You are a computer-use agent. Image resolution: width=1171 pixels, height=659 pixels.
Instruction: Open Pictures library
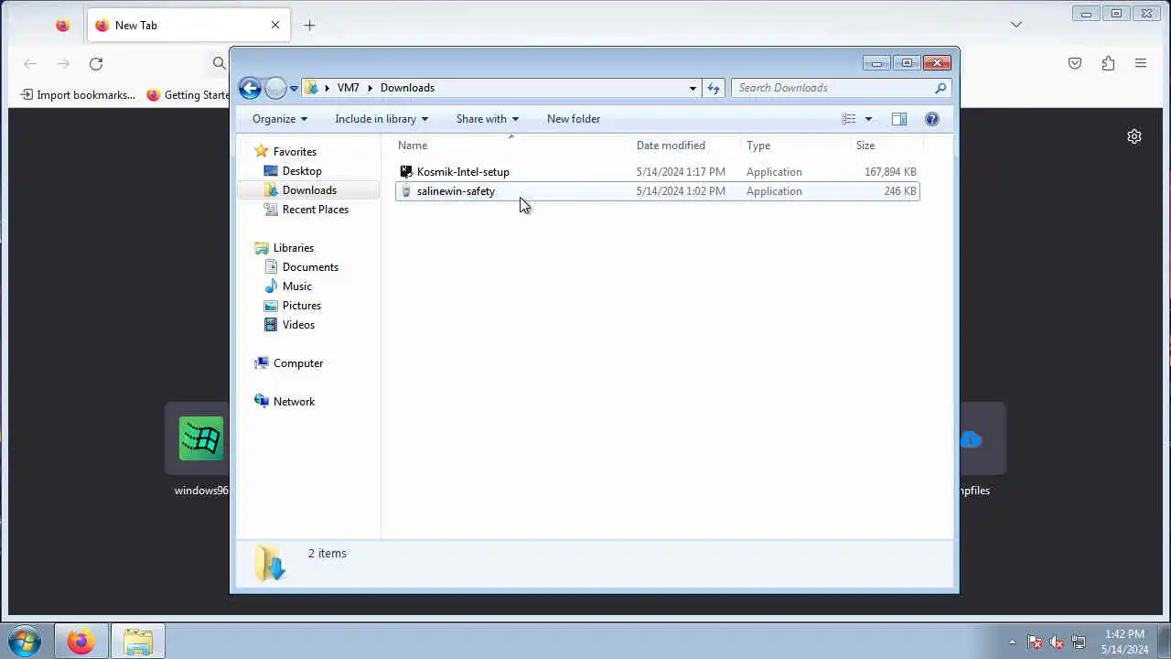301,306
